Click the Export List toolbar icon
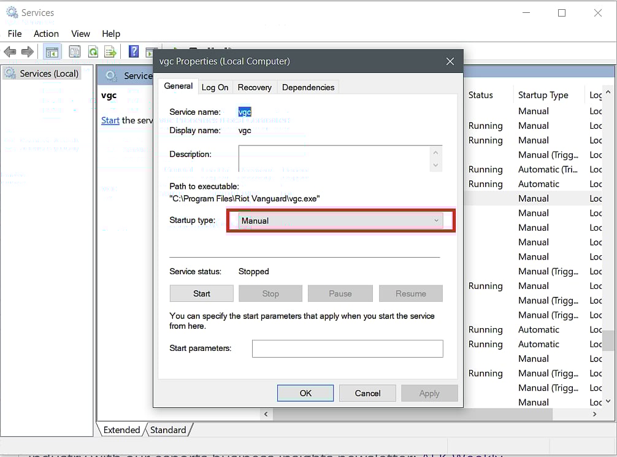The height and width of the screenshot is (457, 617). (x=110, y=52)
